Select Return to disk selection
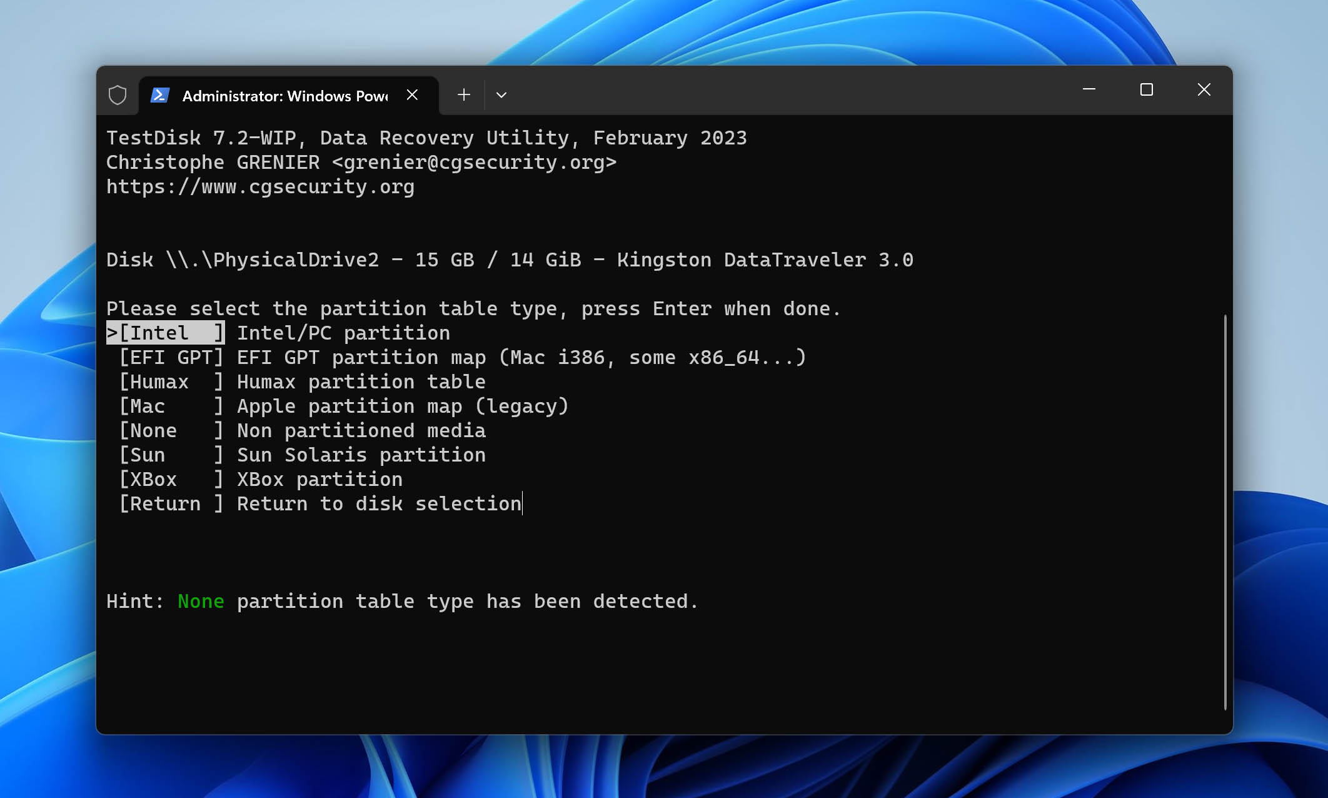This screenshot has width=1328, height=798. 320,503
